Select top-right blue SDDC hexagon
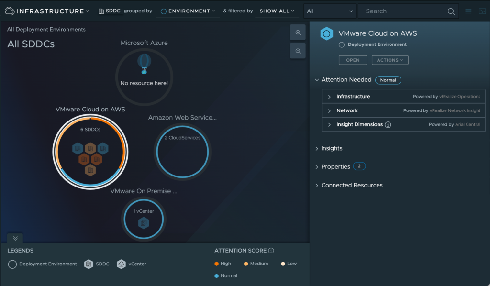Image resolution: width=490 pixels, height=286 pixels. point(103,148)
